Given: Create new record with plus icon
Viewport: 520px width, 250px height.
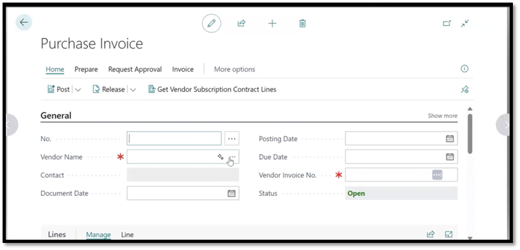Looking at the screenshot, I should point(272,23).
